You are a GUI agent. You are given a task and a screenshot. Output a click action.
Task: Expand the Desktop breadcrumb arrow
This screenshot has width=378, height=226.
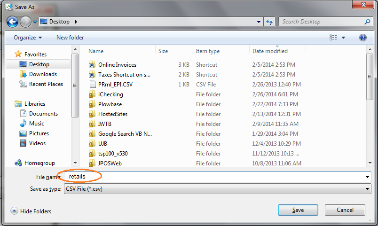click(x=76, y=22)
